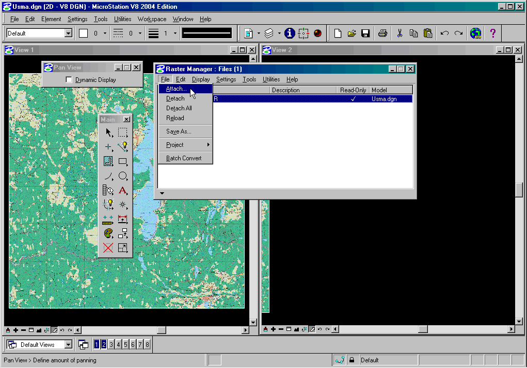Click the Cut scissors icon

400,33
